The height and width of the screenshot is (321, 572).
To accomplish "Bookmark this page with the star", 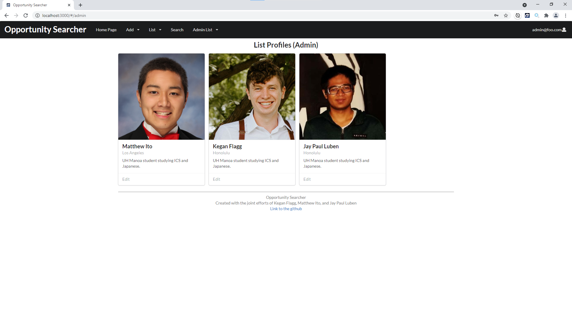I will point(506,15).
